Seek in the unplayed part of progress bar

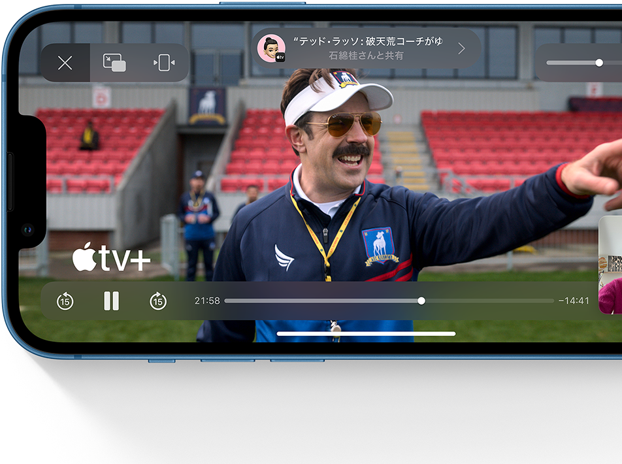[489, 301]
